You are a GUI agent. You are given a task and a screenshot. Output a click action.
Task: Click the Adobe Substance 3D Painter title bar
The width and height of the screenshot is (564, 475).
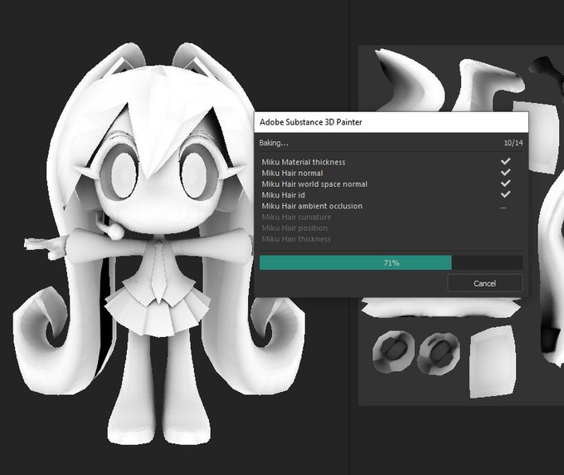tap(391, 122)
